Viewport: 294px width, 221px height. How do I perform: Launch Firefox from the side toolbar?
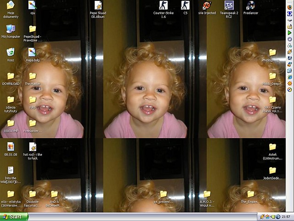pos(290,7)
